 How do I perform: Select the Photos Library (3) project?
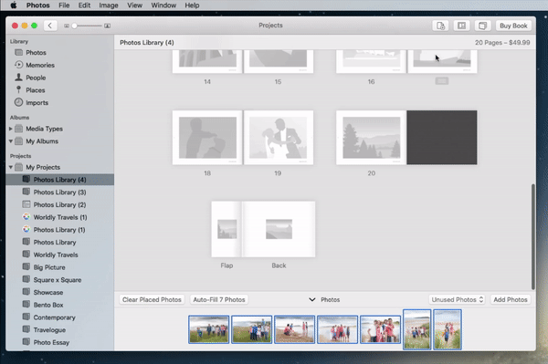point(59,192)
